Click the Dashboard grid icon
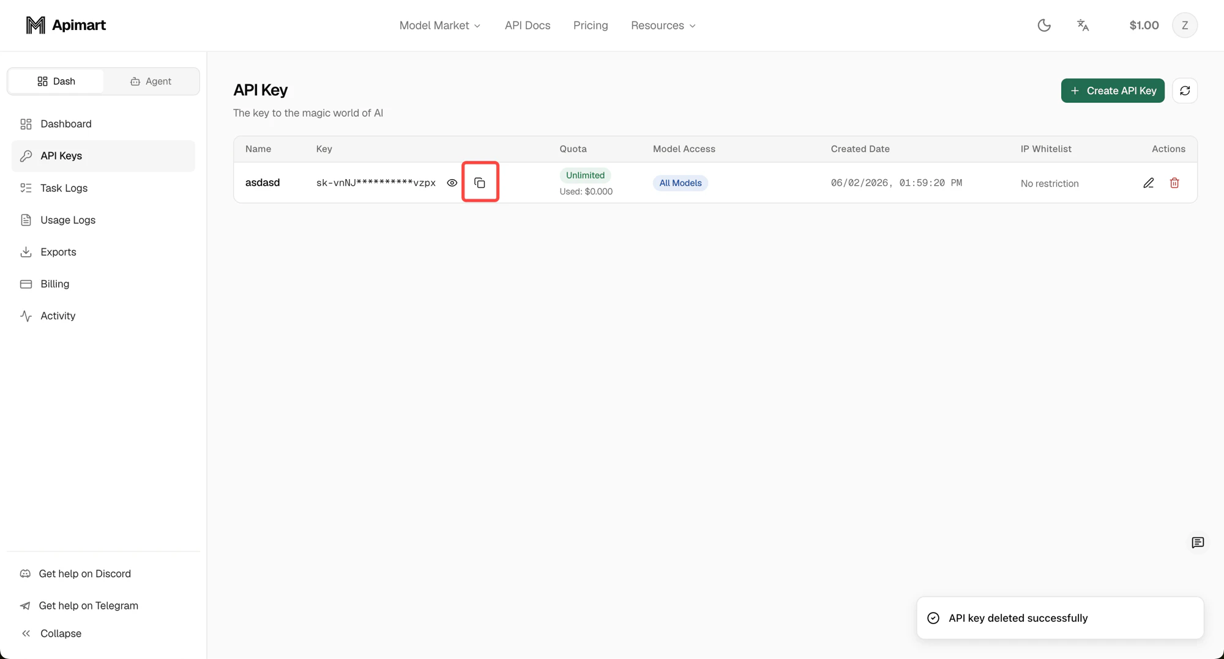The image size is (1224, 659). (26, 124)
